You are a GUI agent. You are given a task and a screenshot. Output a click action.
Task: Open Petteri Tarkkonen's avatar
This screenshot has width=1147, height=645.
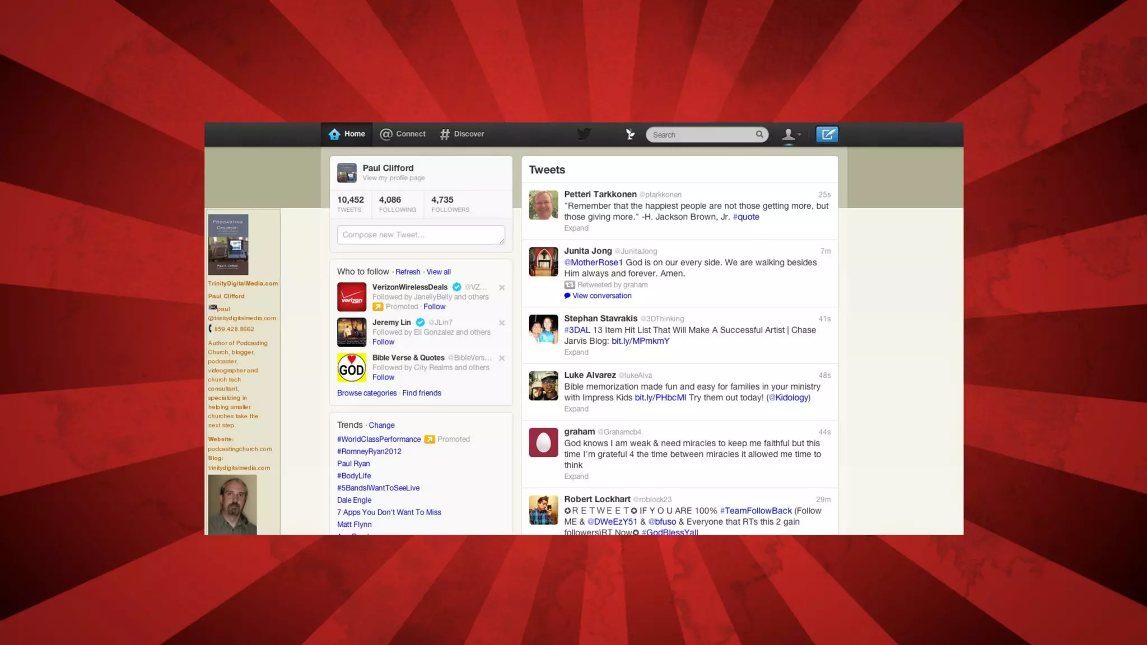coord(543,205)
